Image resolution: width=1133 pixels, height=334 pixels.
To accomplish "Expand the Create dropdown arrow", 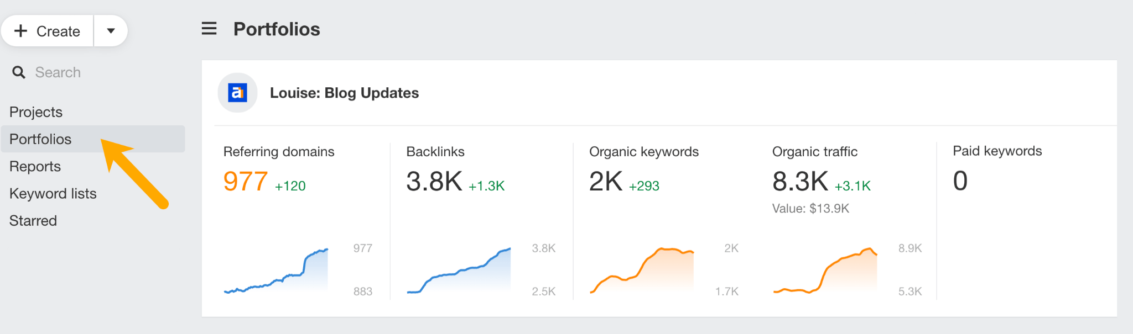I will coord(111,31).
